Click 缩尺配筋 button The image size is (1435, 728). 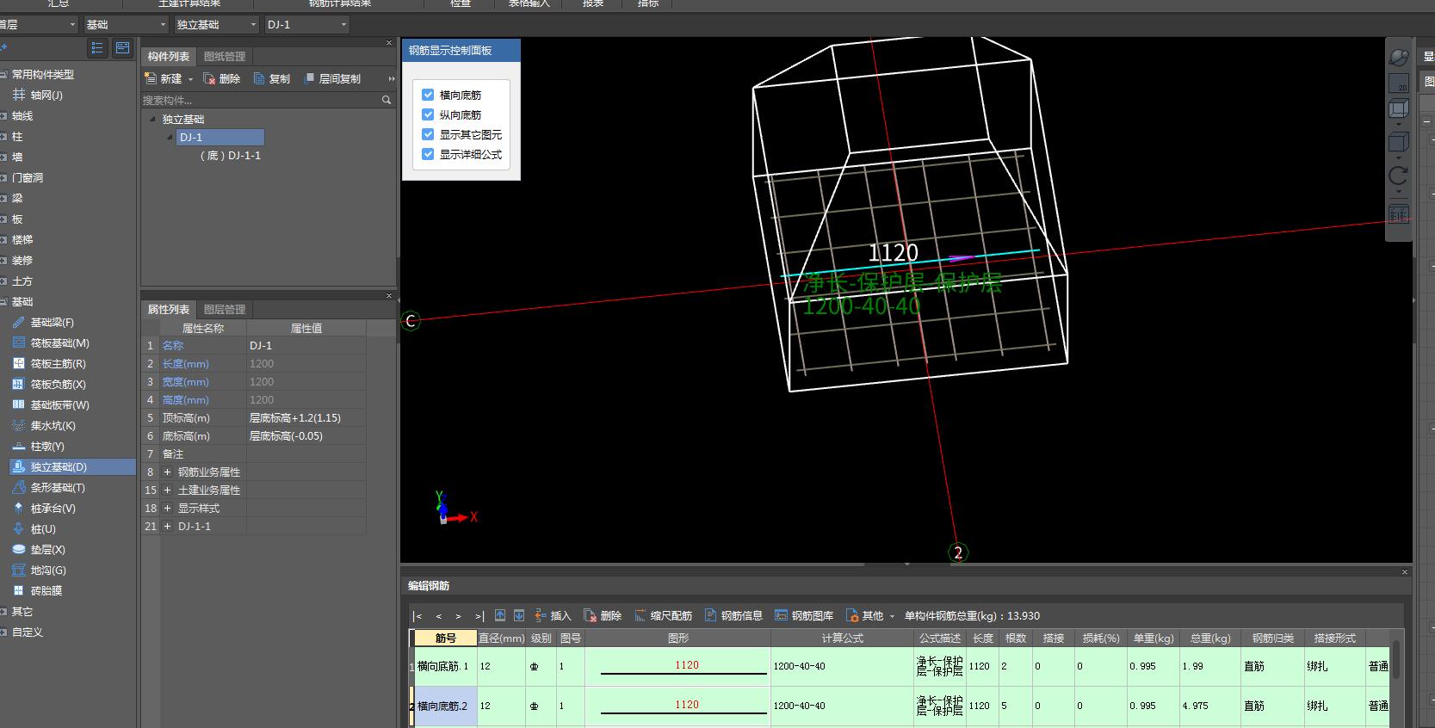(664, 616)
